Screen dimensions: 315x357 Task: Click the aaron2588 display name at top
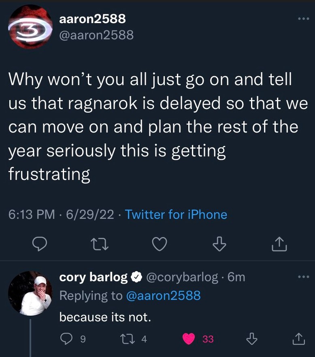tap(92, 19)
